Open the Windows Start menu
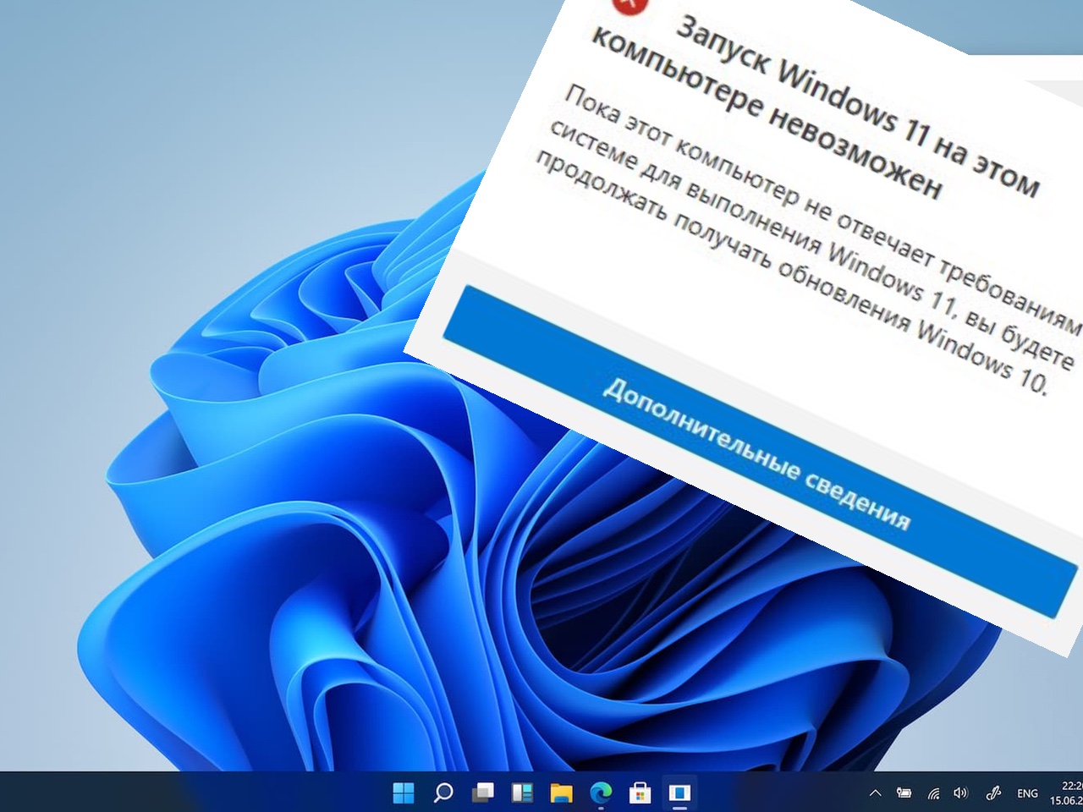 click(404, 793)
